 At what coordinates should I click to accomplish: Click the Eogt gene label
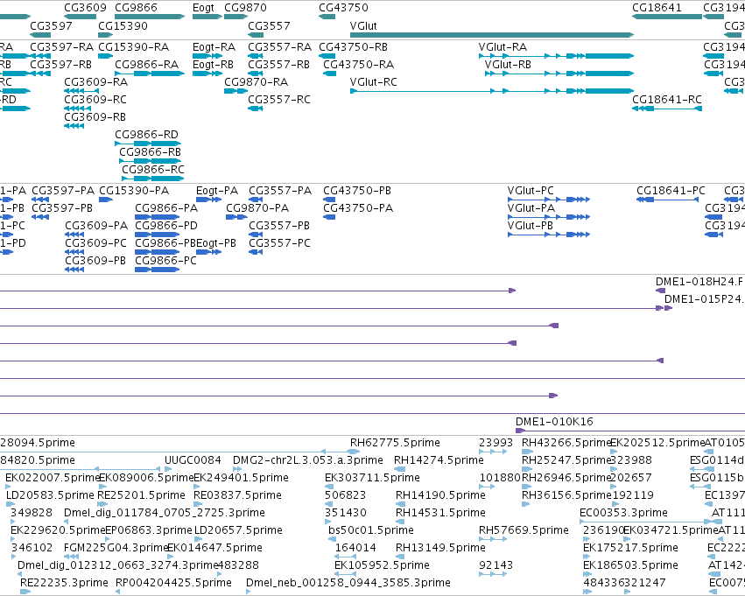[203, 8]
